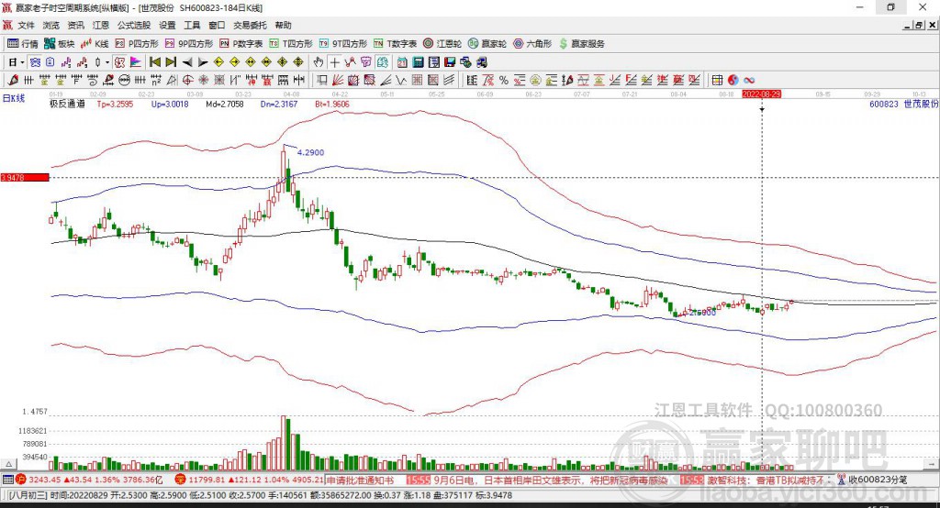The height and width of the screenshot is (508, 940).
Task: Jump to first bar icon
Action: pyautogui.click(x=154, y=62)
